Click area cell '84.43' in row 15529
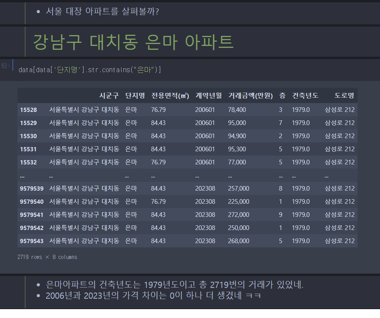 click(158, 123)
